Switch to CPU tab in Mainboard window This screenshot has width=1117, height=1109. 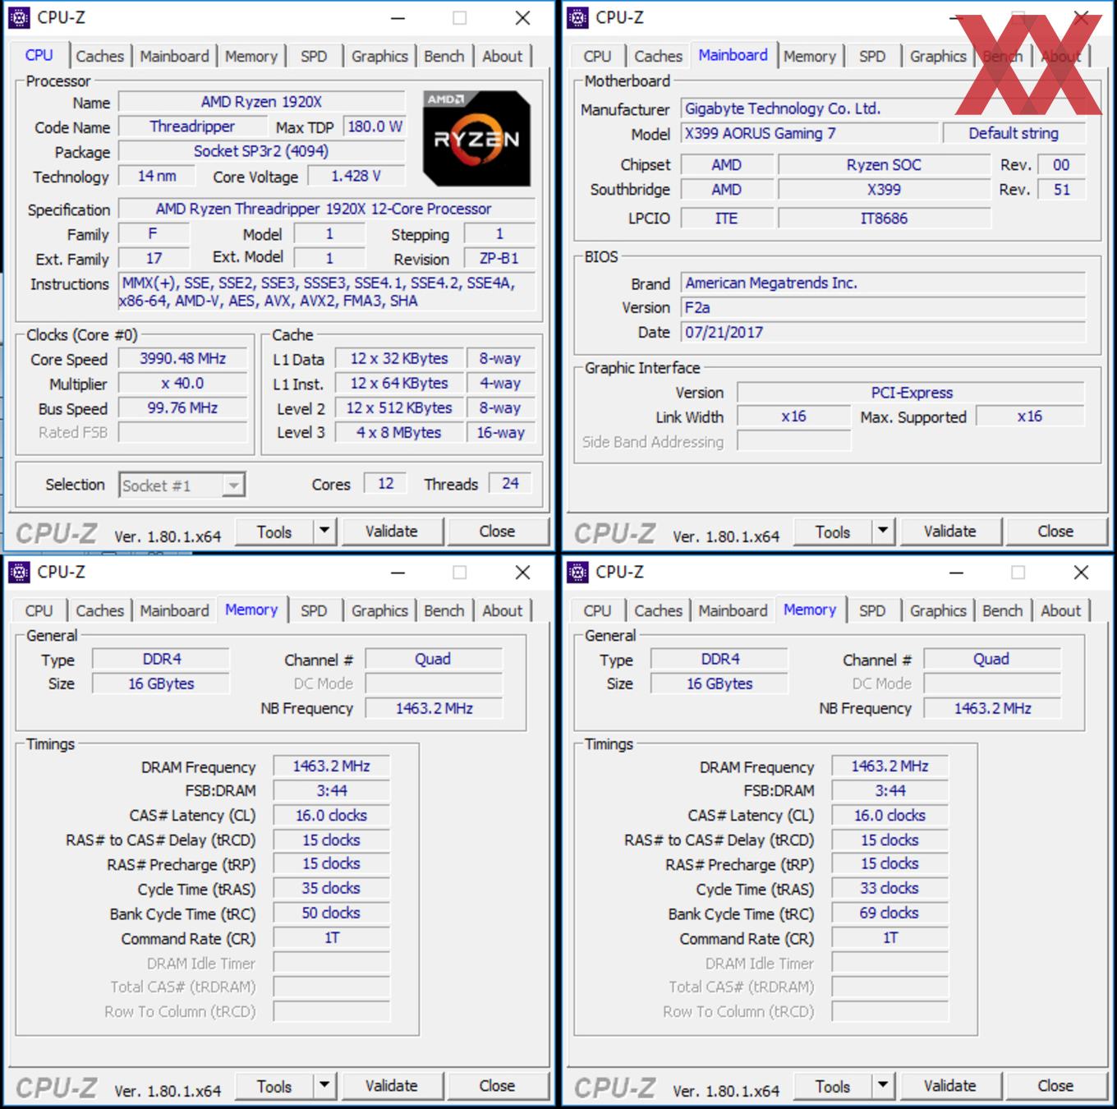597,56
